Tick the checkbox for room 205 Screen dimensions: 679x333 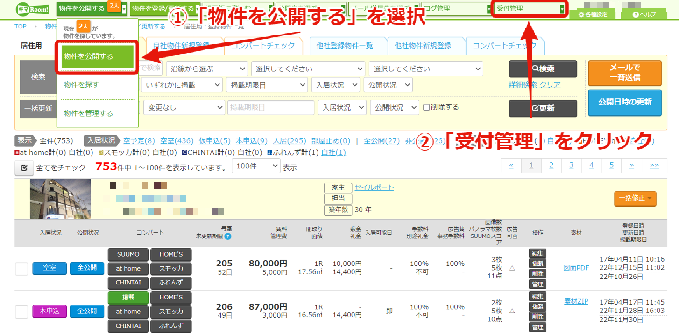pyautogui.click(x=21, y=269)
